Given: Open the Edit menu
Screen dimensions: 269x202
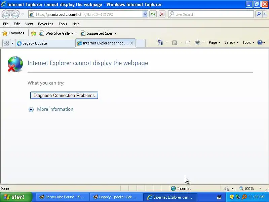Looking at the screenshot, I should [x=17, y=24].
